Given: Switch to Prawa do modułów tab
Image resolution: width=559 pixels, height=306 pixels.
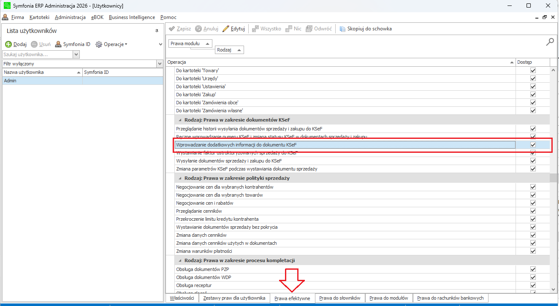Looking at the screenshot, I should 388,298.
